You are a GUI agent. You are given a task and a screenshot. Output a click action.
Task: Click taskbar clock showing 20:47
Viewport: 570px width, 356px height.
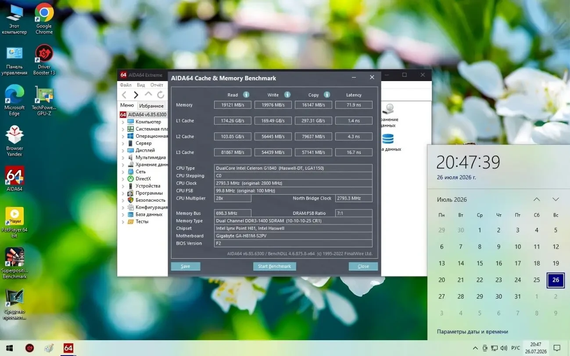pos(535,348)
